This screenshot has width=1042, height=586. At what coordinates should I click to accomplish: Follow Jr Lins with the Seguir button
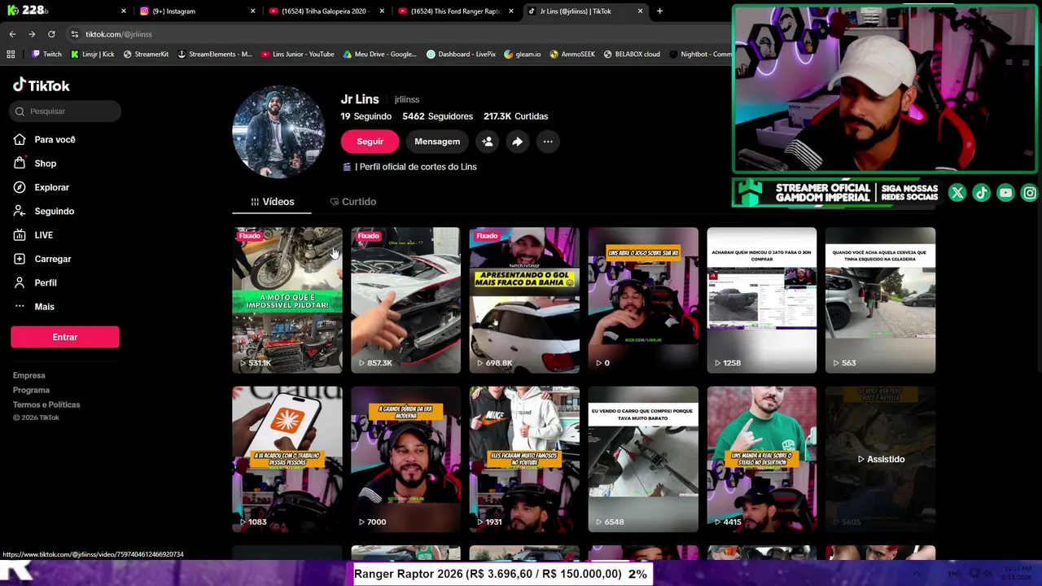[x=370, y=142]
